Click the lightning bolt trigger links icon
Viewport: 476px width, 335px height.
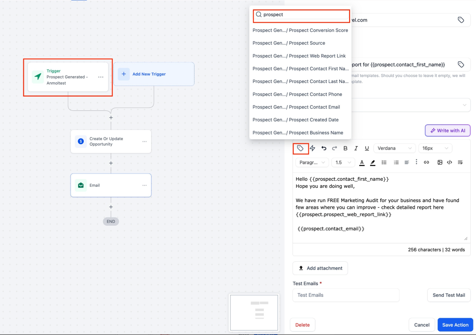tap(312, 148)
